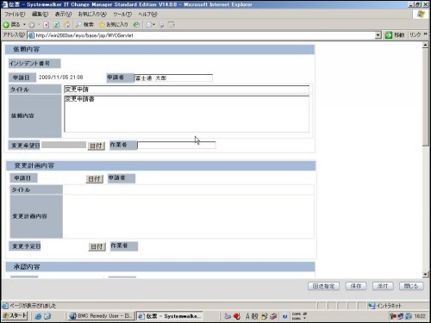Switch to the BMC Remedy User taskbar window
The image size is (431, 323).
click(101, 316)
